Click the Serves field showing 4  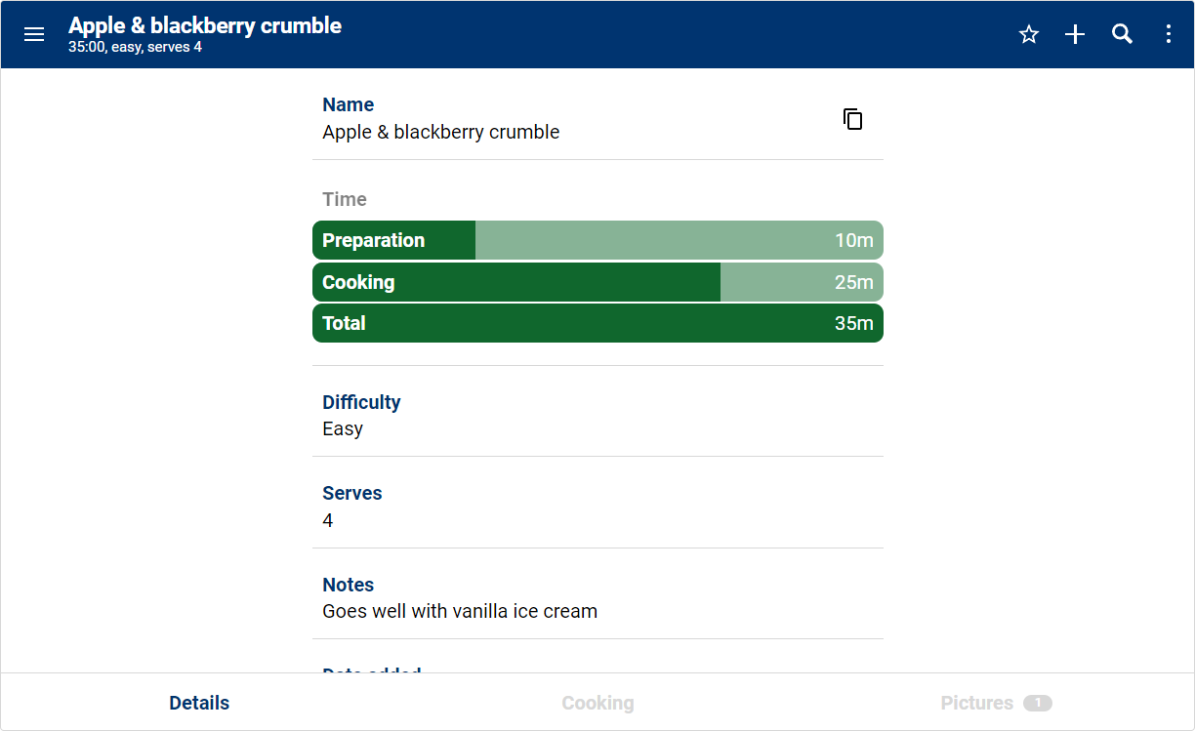coord(328,520)
